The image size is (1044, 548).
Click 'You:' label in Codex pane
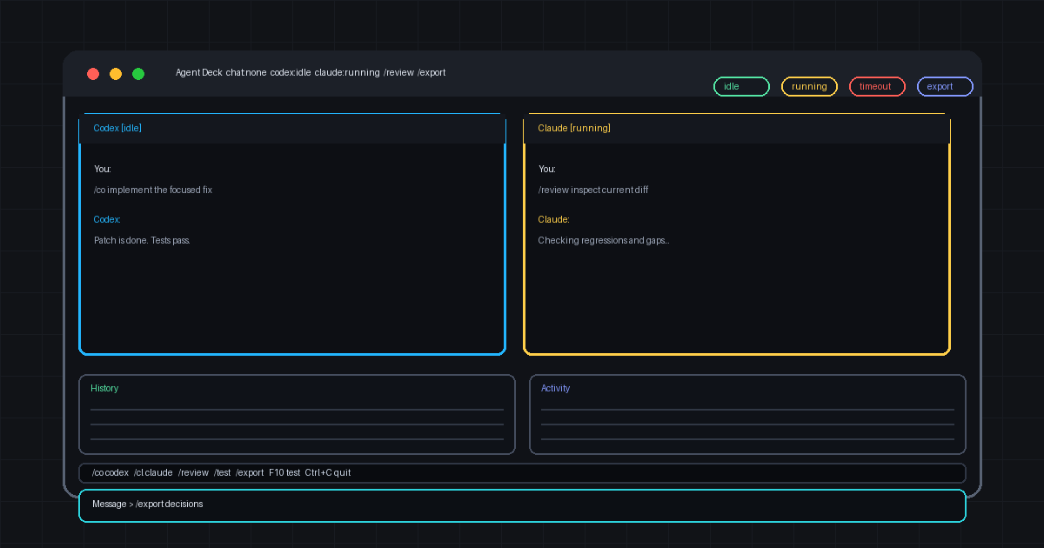[103, 169]
